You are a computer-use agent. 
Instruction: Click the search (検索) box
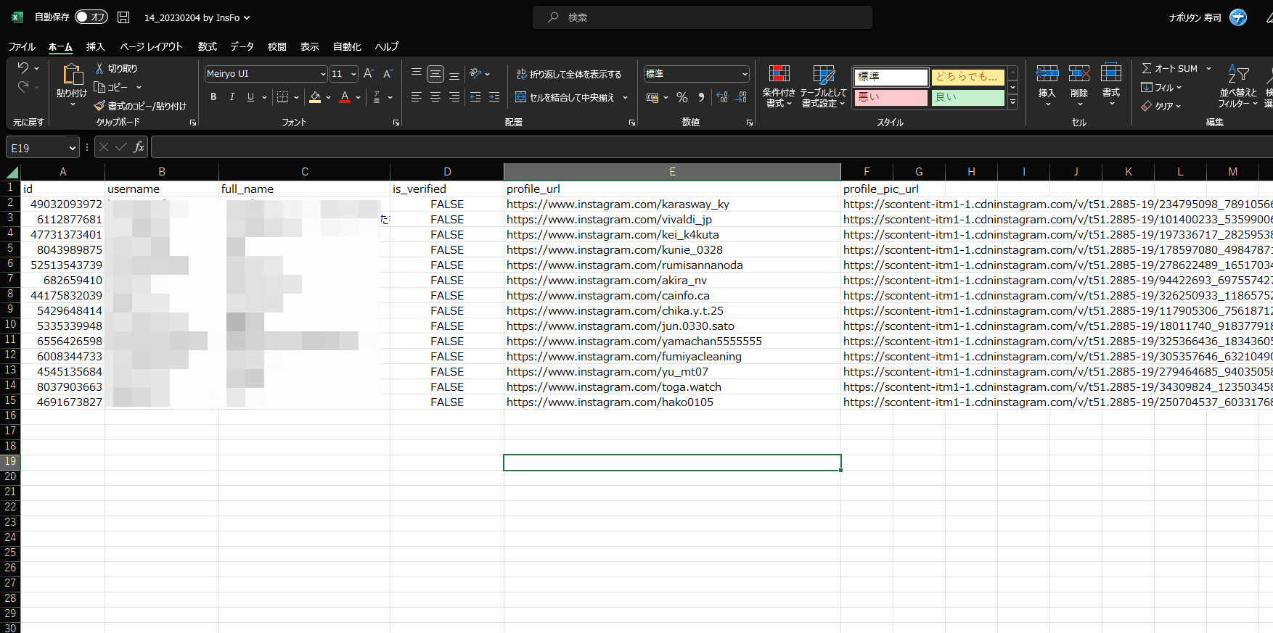(x=703, y=17)
